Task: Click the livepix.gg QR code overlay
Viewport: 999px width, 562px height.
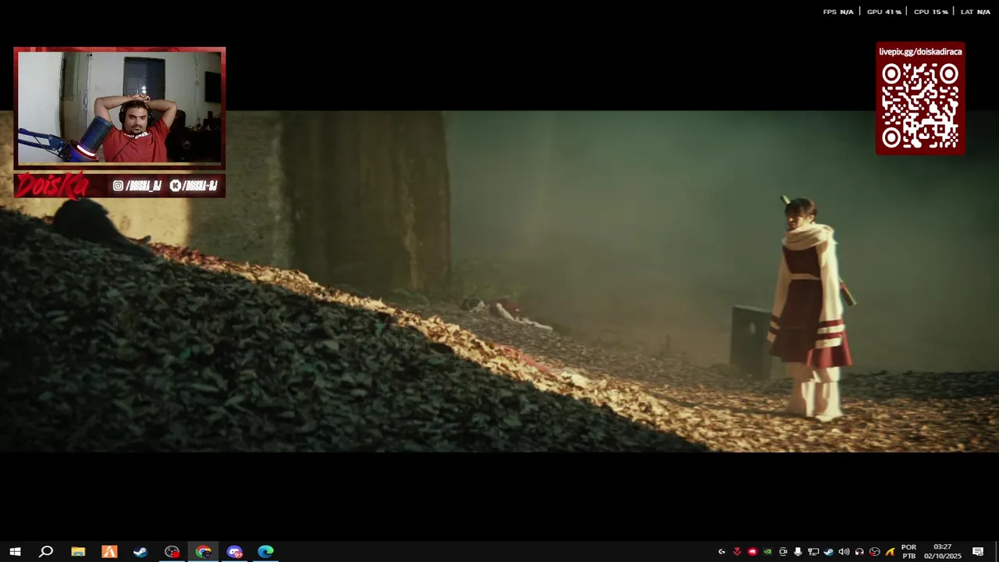Action: (920, 106)
